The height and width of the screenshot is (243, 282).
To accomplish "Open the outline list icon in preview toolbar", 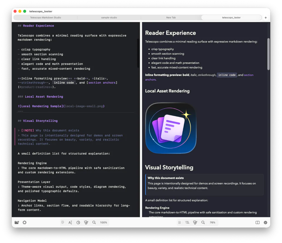I will click(187, 223).
